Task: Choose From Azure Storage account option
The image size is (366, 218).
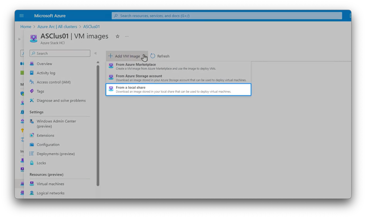Action: coord(178,78)
